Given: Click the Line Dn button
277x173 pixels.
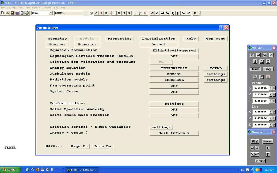Looking at the screenshot, I should click(103, 146).
